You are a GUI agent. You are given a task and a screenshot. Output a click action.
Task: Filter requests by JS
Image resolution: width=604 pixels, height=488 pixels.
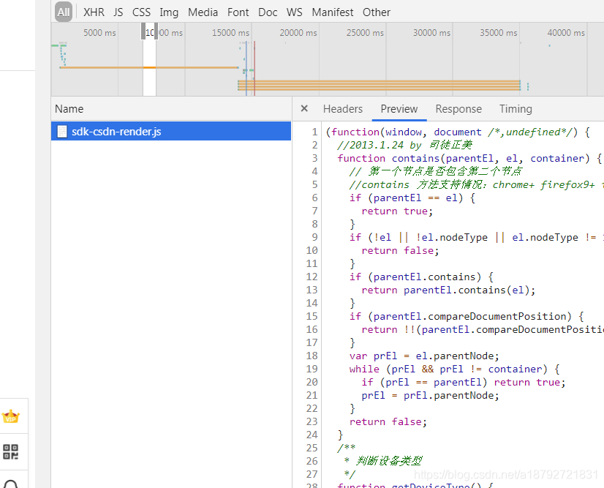118,12
